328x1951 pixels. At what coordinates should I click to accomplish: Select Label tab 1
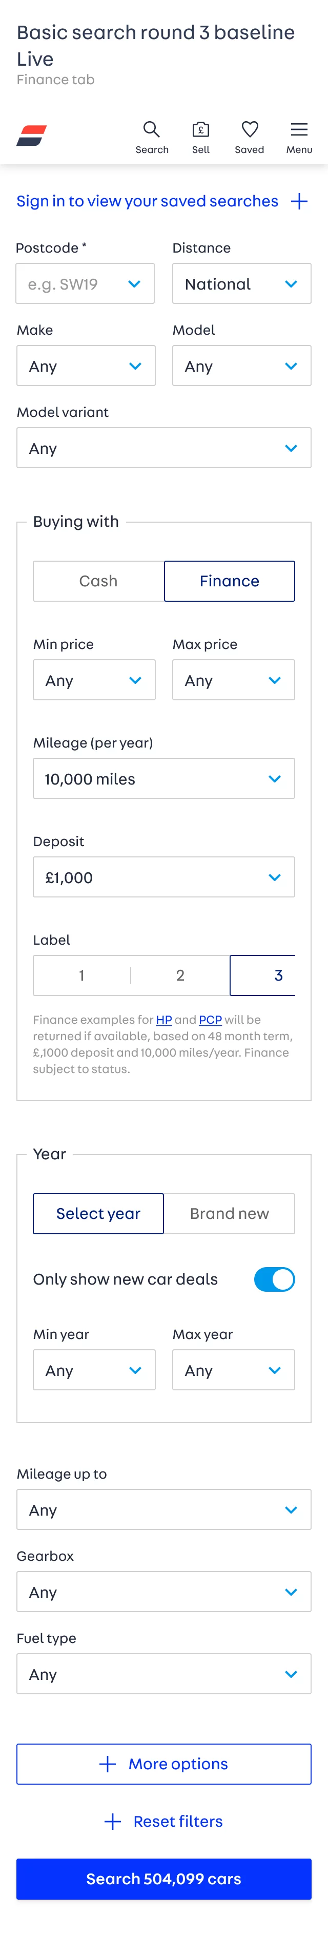[81, 976]
